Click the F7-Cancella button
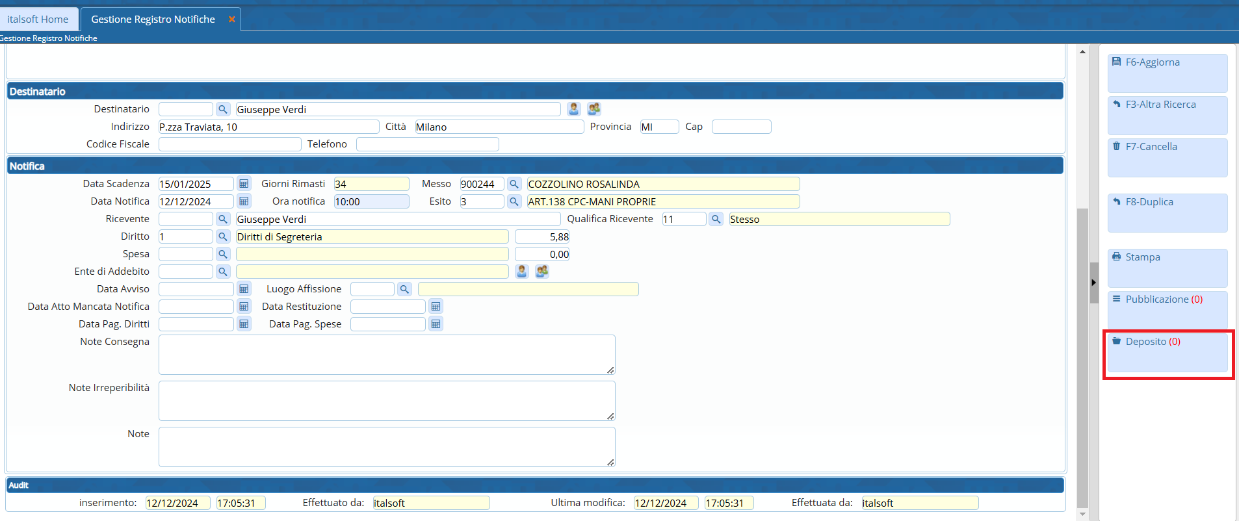The image size is (1239, 521). [1167, 157]
